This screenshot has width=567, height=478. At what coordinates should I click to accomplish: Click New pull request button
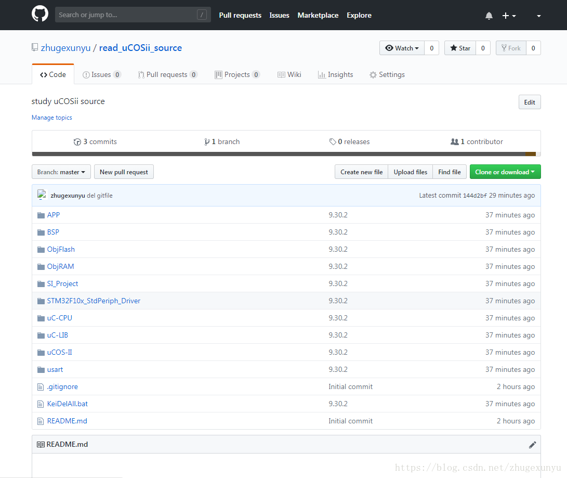tap(124, 172)
